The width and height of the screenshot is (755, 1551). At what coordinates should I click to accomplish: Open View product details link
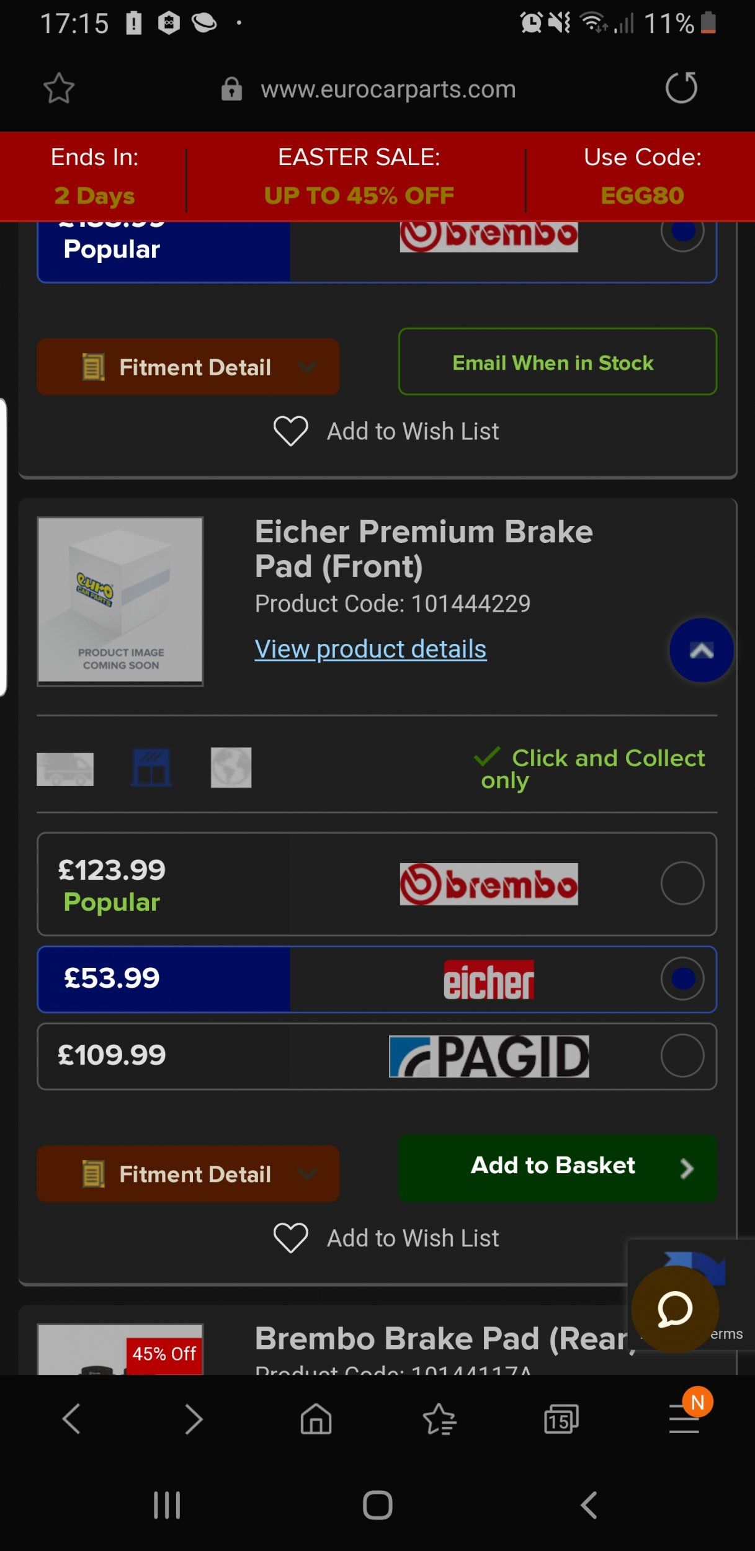point(370,649)
